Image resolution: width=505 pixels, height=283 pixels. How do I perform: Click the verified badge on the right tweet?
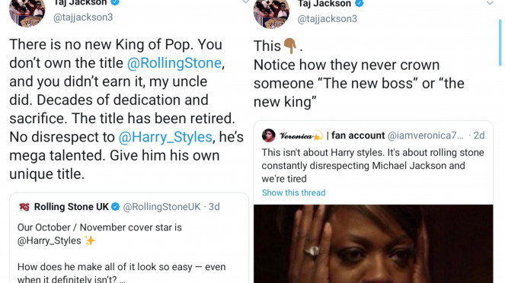(x=359, y=4)
